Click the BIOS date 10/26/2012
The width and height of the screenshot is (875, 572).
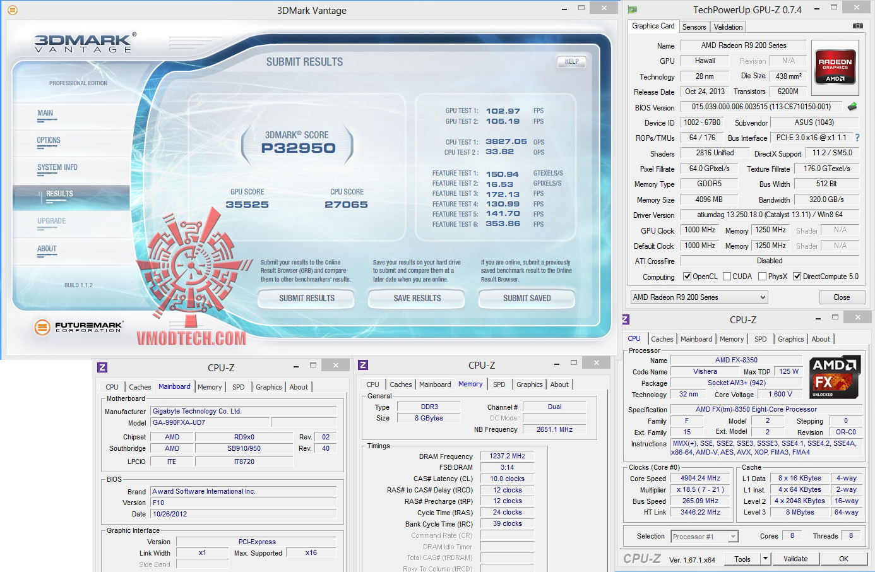[x=243, y=514]
